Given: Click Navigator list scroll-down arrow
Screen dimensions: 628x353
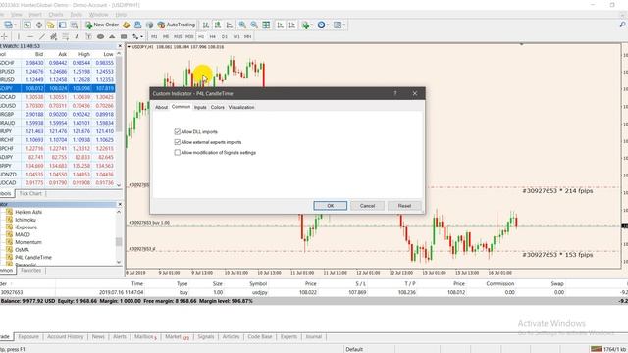Looking at the screenshot, I should (119, 262).
